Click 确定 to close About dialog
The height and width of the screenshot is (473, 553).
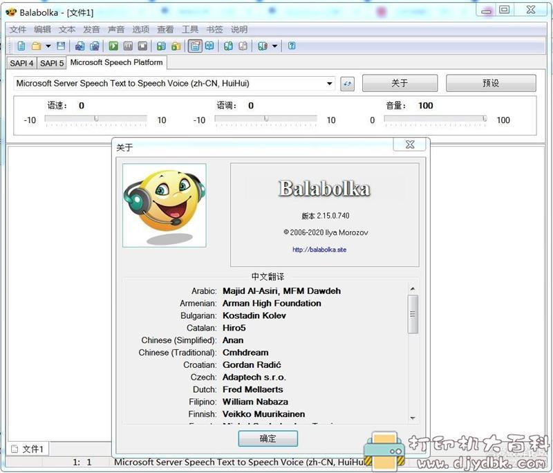268,439
